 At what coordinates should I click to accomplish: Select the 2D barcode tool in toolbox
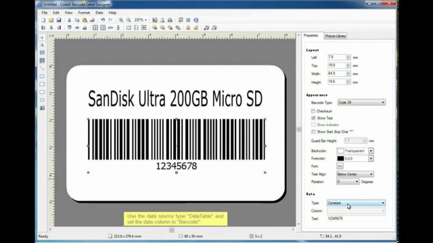pyautogui.click(x=42, y=61)
